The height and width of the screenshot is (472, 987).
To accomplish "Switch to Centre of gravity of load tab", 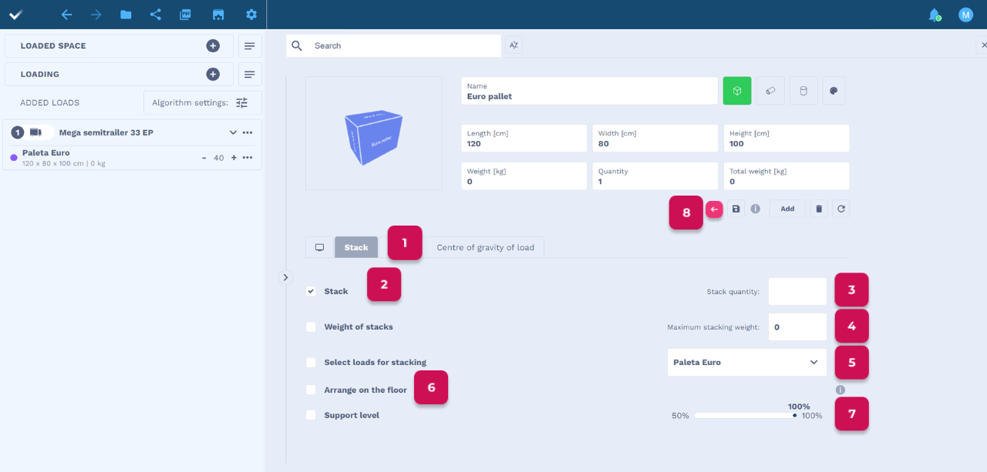I will point(485,248).
